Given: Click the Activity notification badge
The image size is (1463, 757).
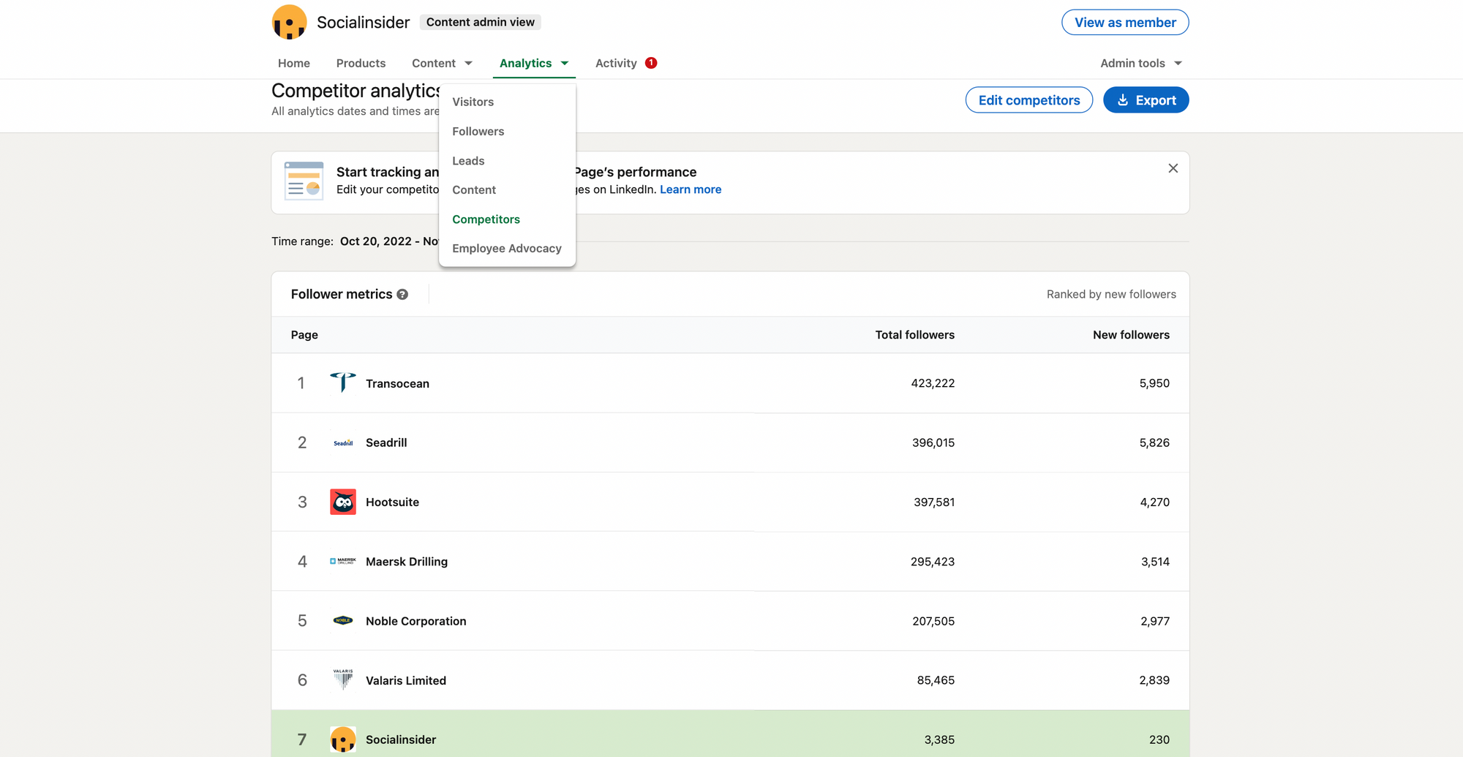Looking at the screenshot, I should [651, 63].
